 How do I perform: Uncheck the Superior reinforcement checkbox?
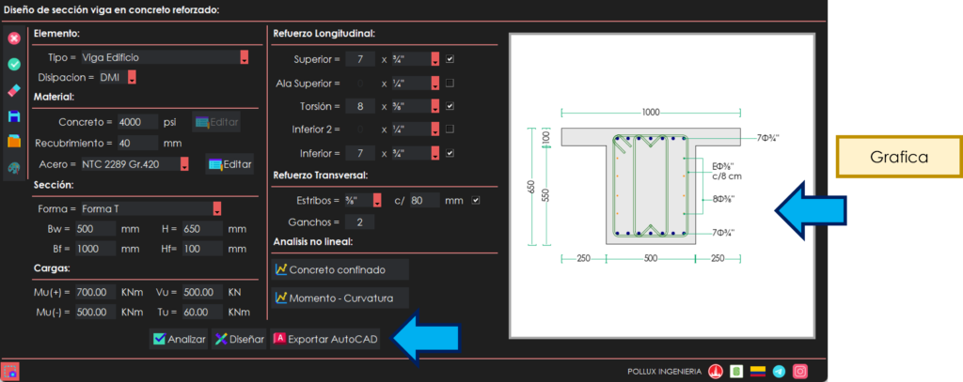(x=450, y=59)
